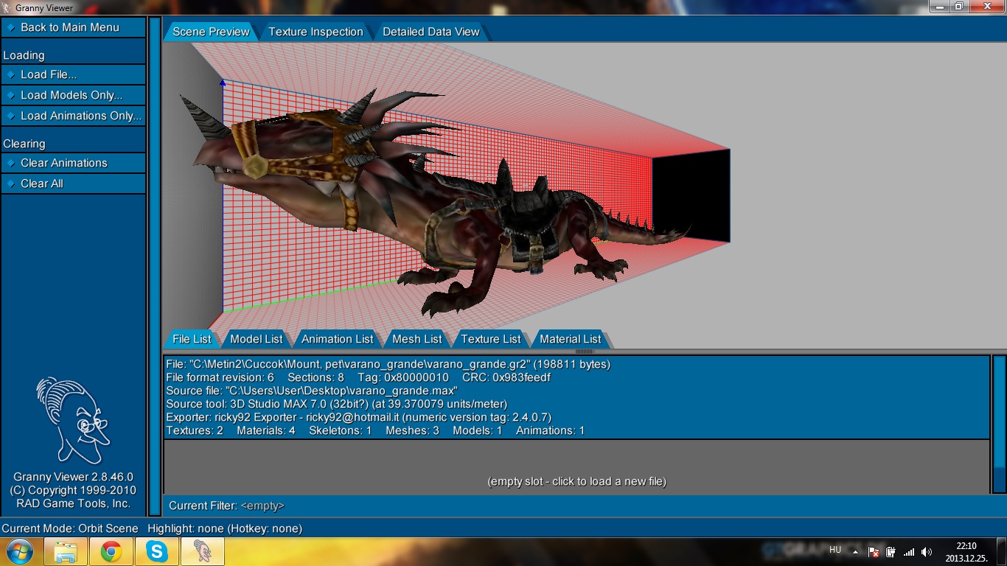Click the file list vertical scrollbar
This screenshot has height=566, width=1007.
[999, 424]
